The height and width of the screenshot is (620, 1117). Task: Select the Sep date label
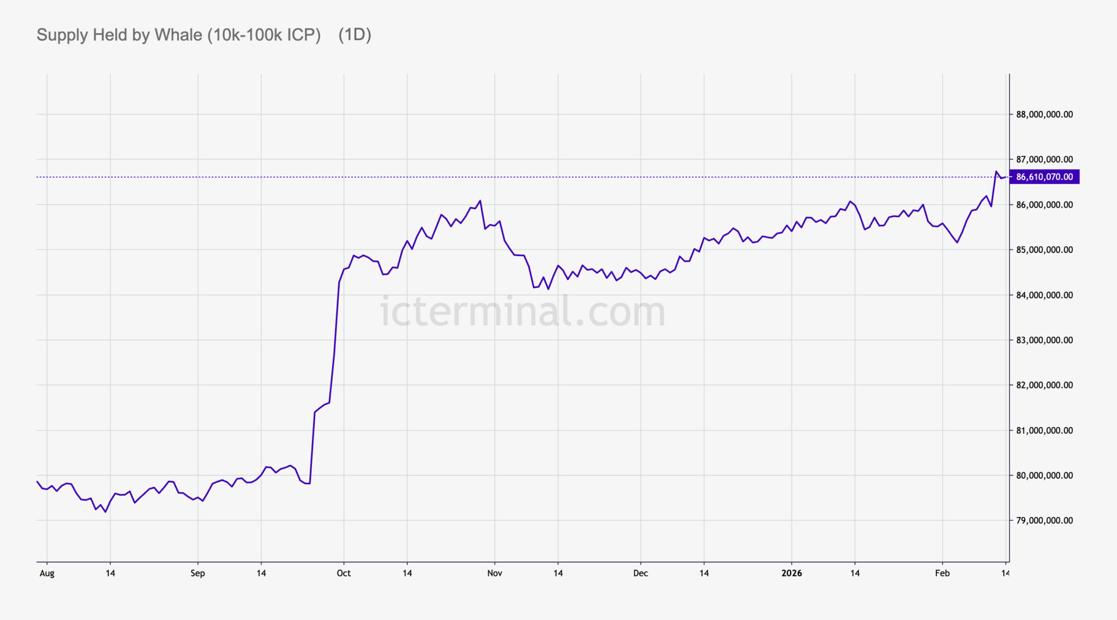coord(197,573)
